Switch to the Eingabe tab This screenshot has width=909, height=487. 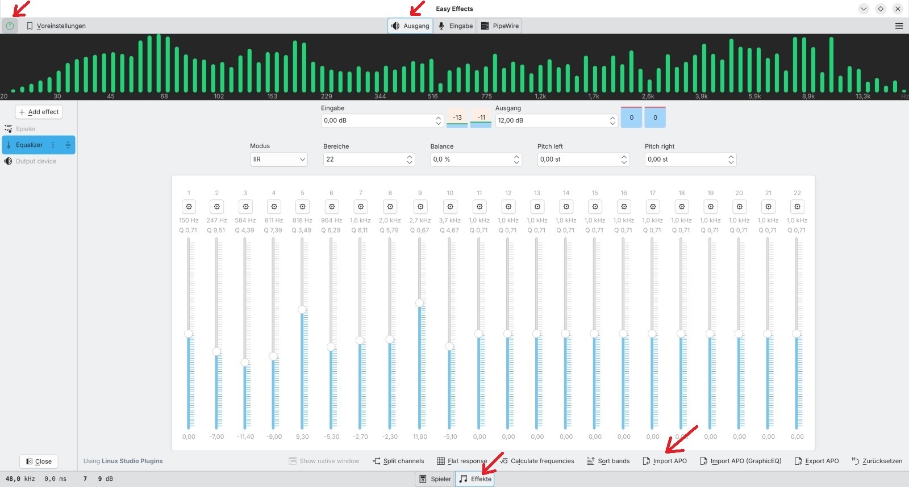coord(455,26)
